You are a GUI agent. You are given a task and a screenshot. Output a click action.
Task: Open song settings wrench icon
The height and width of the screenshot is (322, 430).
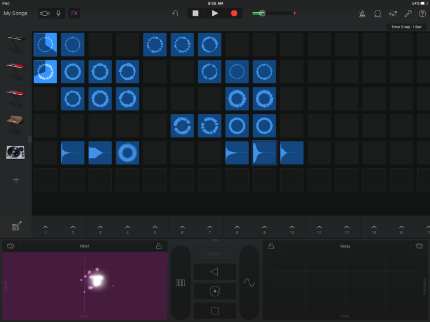point(408,13)
